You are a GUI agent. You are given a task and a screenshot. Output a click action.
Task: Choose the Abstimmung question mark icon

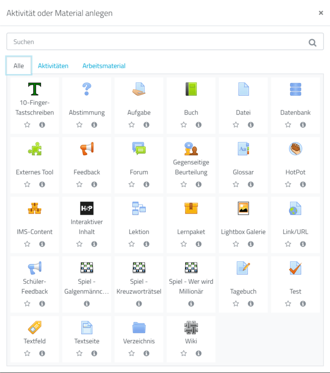click(87, 89)
